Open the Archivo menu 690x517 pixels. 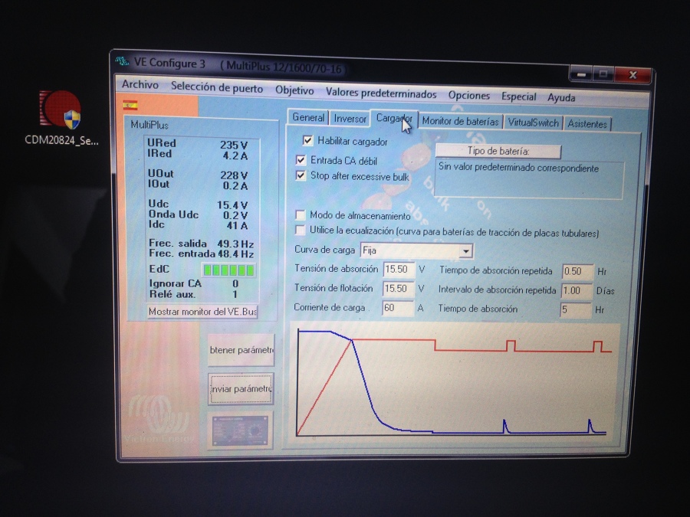(x=140, y=86)
